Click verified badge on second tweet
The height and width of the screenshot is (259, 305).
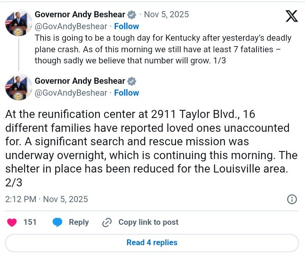coord(132,81)
